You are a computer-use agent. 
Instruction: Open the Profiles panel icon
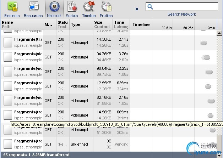106,10
